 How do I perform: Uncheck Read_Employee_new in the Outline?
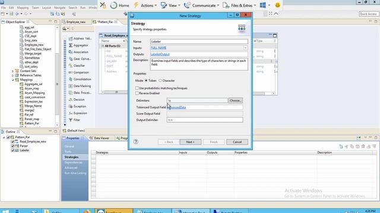[12, 141]
